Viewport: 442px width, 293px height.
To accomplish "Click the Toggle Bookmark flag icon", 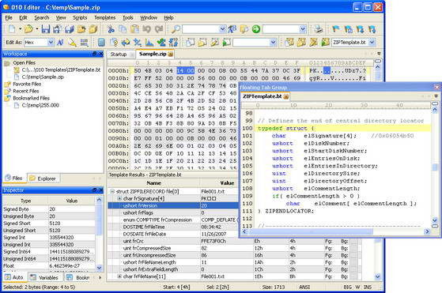I will pyautogui.click(x=336, y=29).
